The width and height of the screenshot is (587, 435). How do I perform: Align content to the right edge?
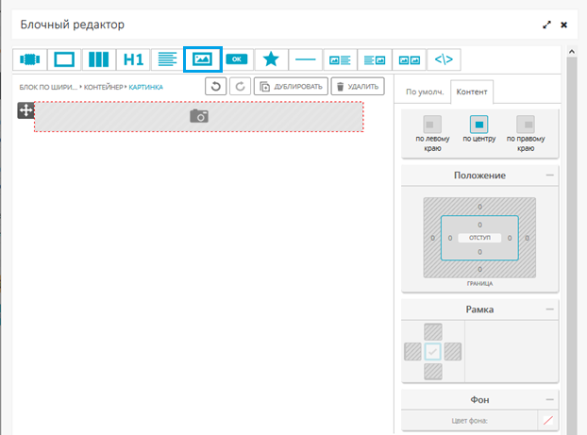point(526,124)
